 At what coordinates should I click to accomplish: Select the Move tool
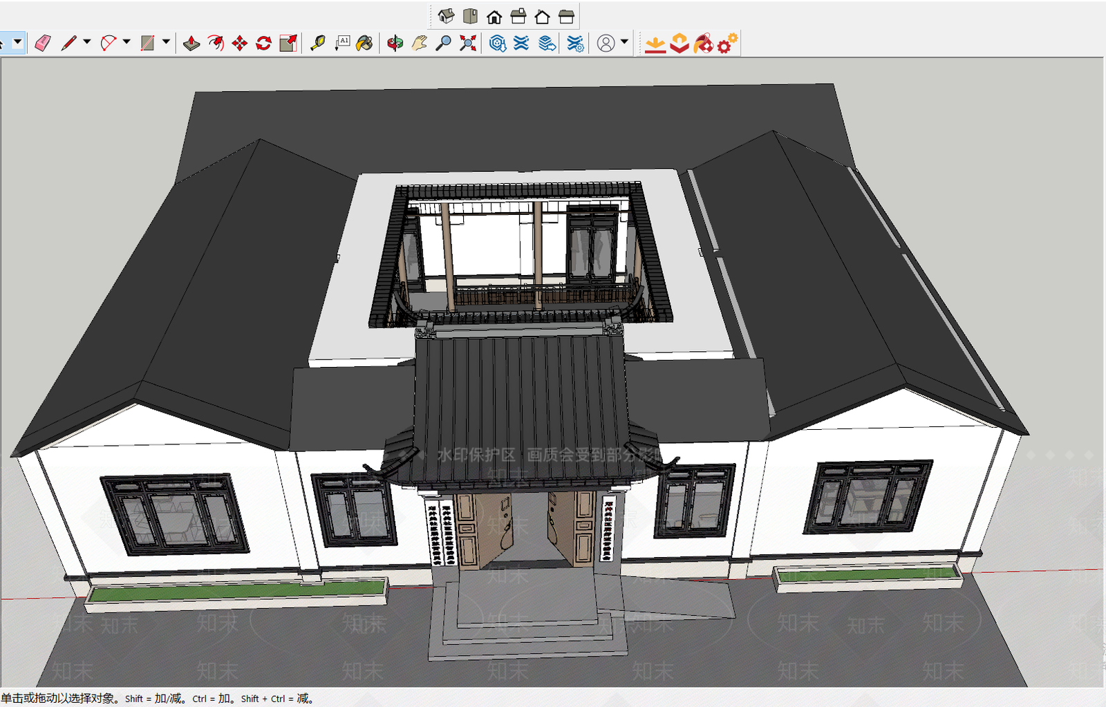240,44
